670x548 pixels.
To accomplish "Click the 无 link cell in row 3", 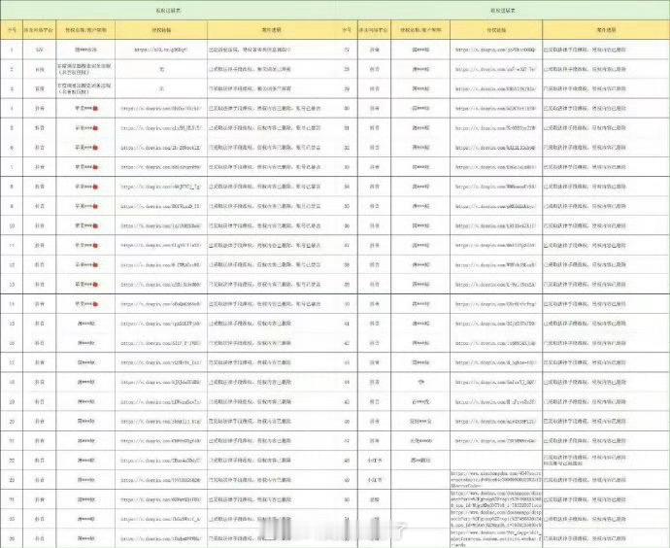I will pyautogui.click(x=161, y=89).
